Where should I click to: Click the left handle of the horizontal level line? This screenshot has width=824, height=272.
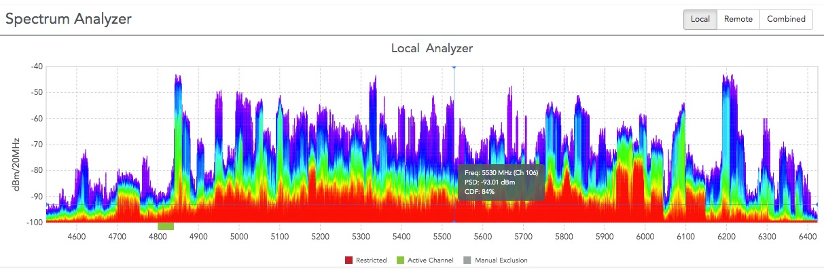46,204
